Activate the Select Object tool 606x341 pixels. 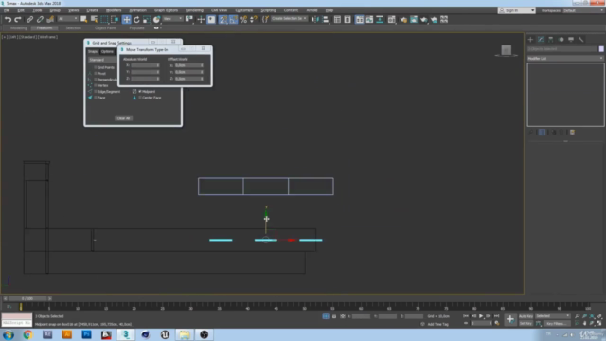83,19
